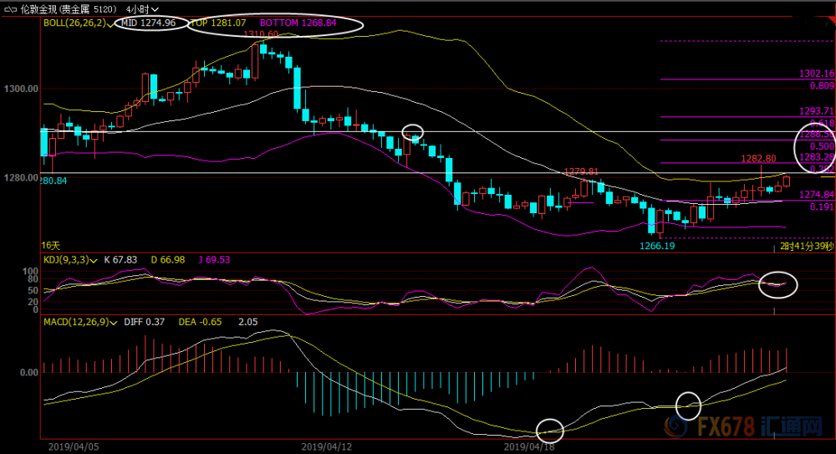Click the 1279.81 price label
836x454 pixels.
581,171
